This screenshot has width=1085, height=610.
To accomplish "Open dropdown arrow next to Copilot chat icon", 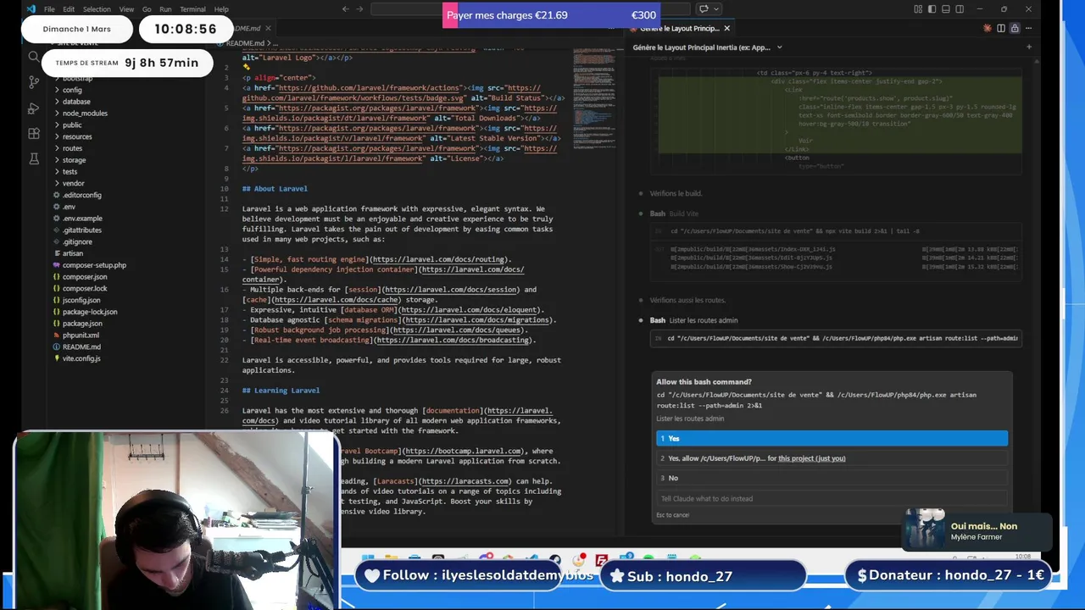I will coord(716,8).
